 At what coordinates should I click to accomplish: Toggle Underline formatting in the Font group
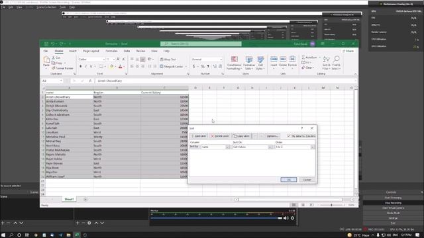(x=91, y=66)
